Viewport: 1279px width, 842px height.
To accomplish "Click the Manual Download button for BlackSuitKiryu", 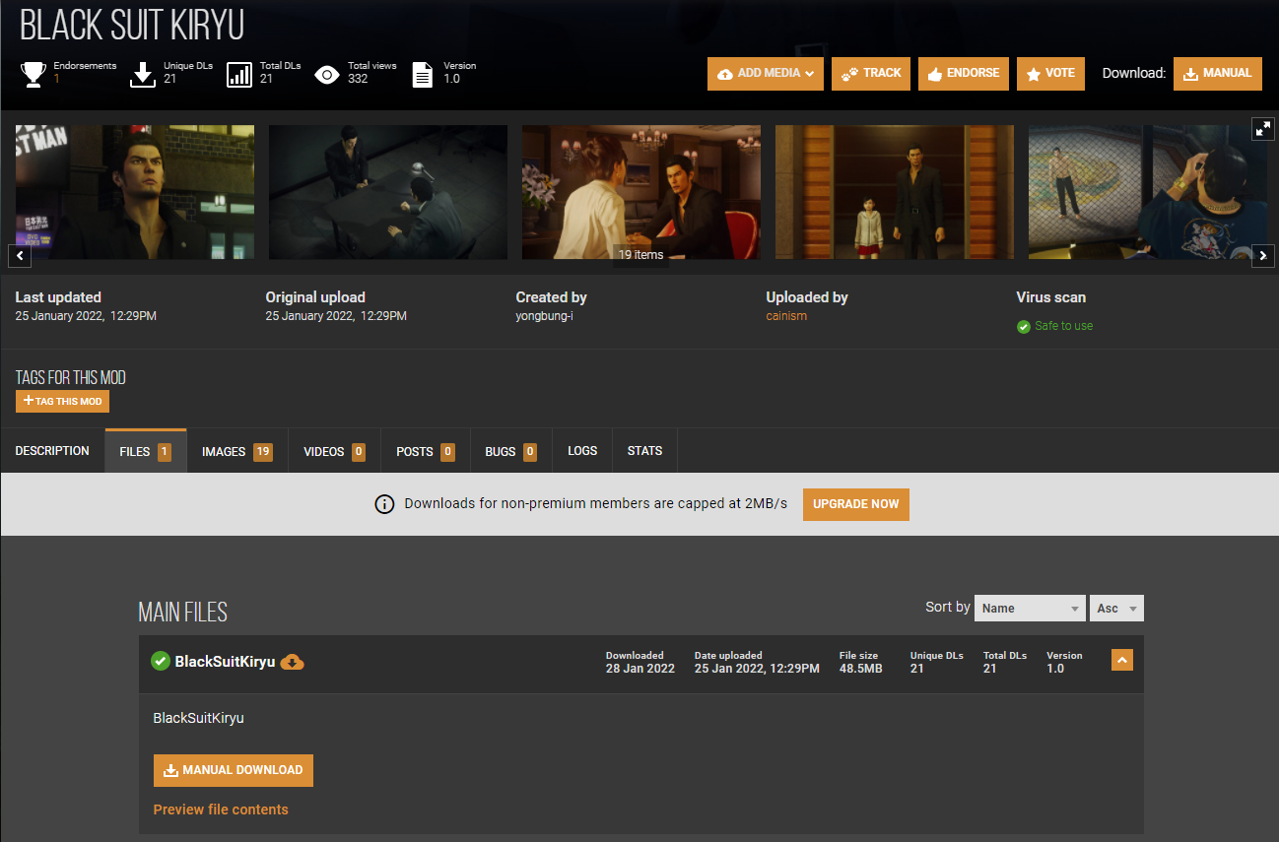I will pos(234,770).
